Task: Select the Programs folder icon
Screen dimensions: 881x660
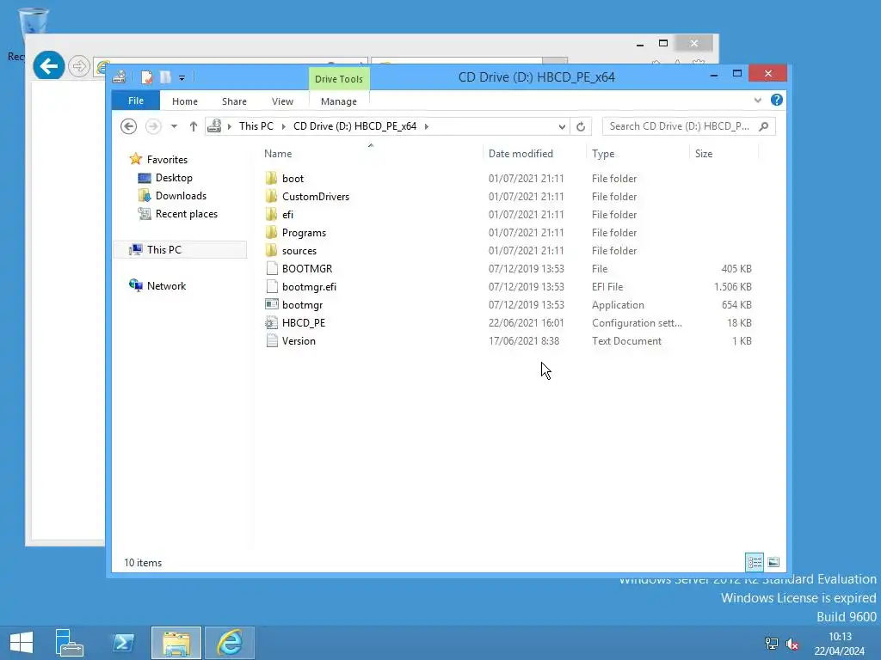Action: pos(271,232)
